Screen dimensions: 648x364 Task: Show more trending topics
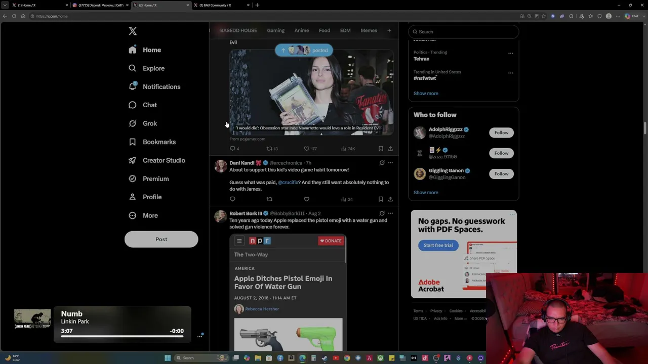426,94
